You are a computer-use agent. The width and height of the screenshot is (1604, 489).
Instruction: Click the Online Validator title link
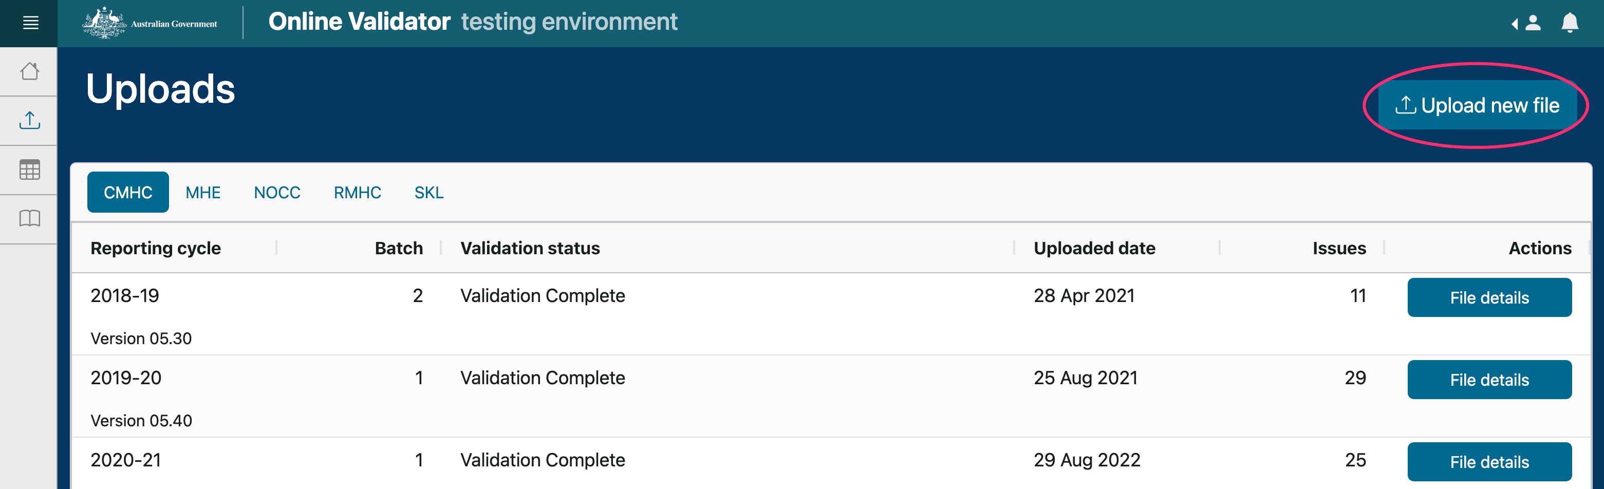(359, 22)
